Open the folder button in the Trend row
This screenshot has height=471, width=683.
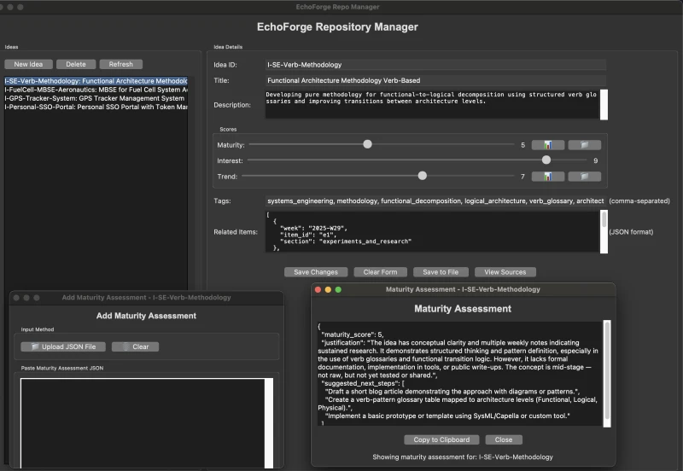pos(584,177)
